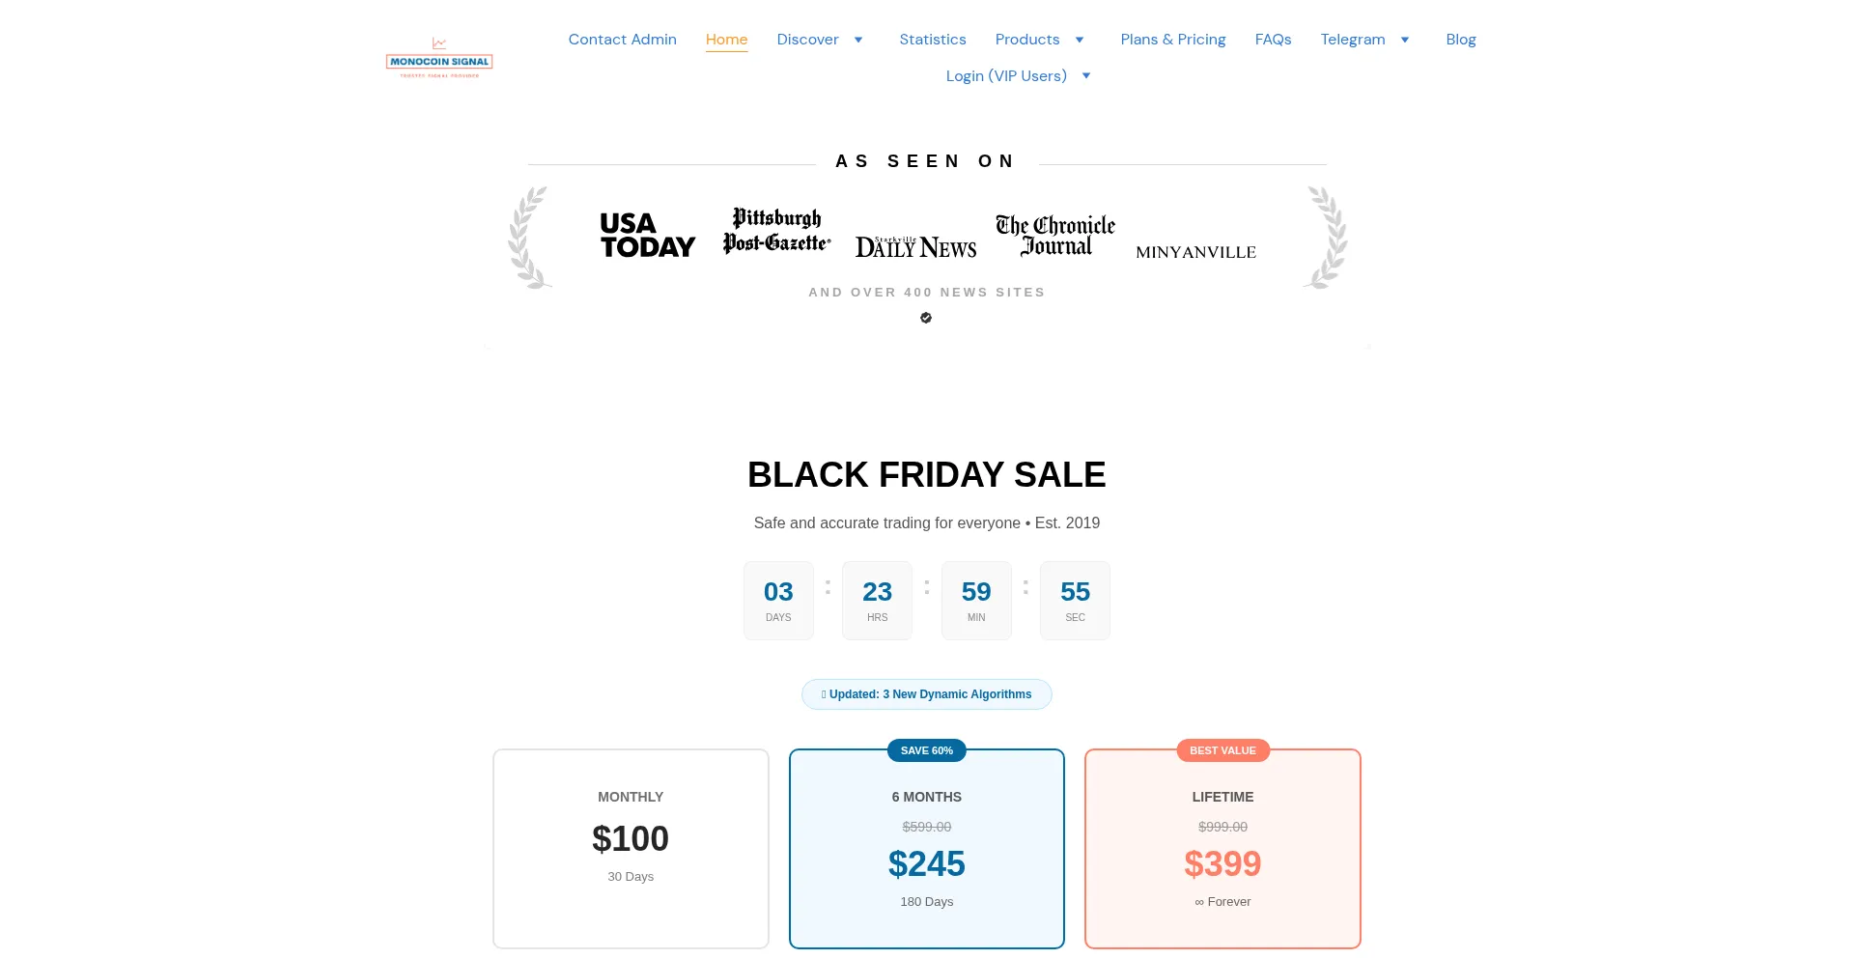This screenshot has height=959, width=1854.
Task: Click the Minyanville logo
Action: pyautogui.click(x=1195, y=252)
